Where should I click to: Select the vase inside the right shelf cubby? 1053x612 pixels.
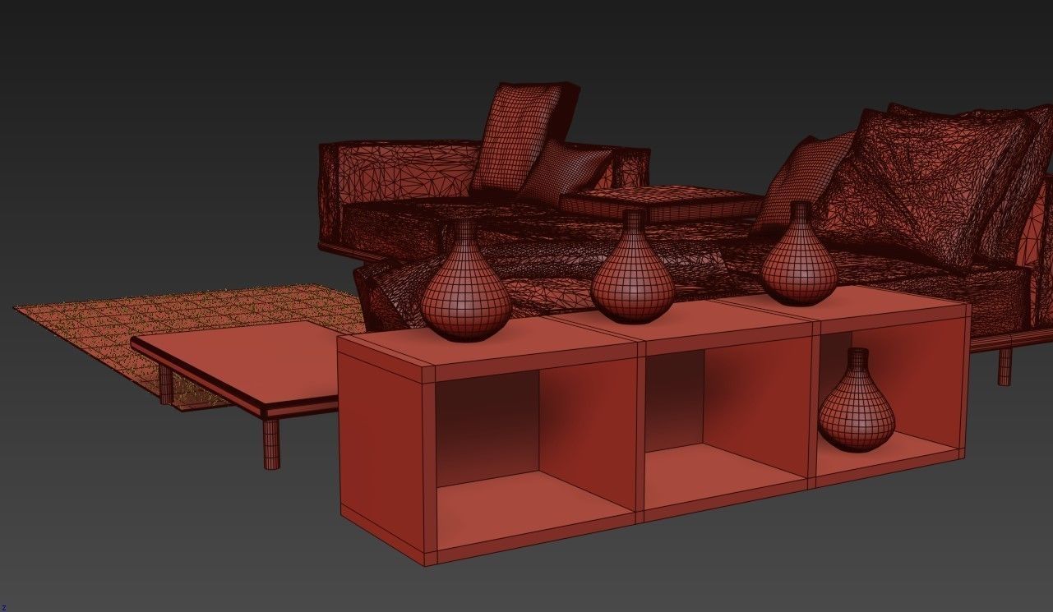[x=857, y=399]
